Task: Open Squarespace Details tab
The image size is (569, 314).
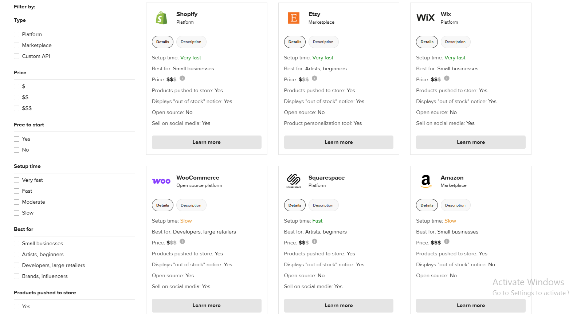Action: [295, 205]
